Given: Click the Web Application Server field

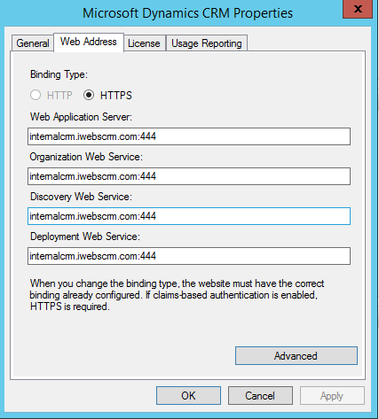Looking at the screenshot, I should point(189,136).
